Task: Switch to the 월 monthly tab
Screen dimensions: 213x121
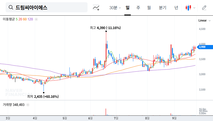Action: click(149, 8)
